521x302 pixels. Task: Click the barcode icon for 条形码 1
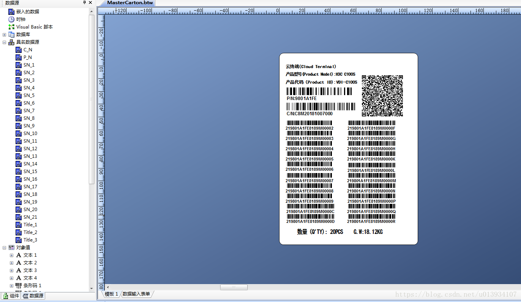pyautogui.click(x=19, y=286)
